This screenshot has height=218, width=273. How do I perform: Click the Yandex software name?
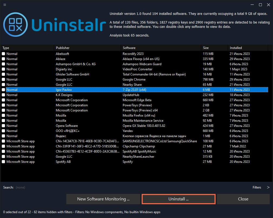(x=128, y=131)
